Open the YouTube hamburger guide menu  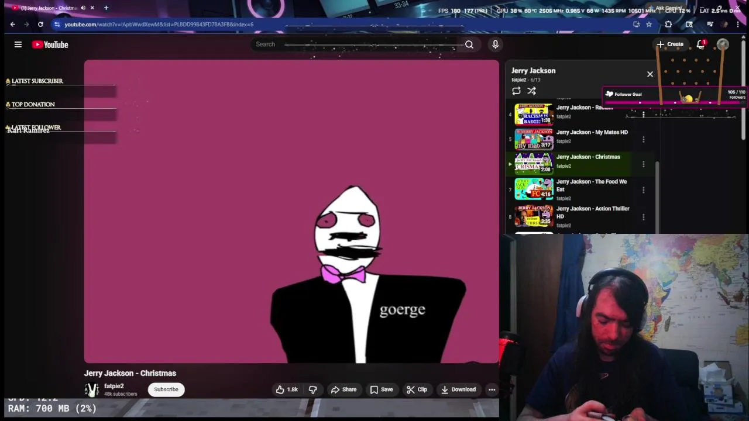[18, 44]
